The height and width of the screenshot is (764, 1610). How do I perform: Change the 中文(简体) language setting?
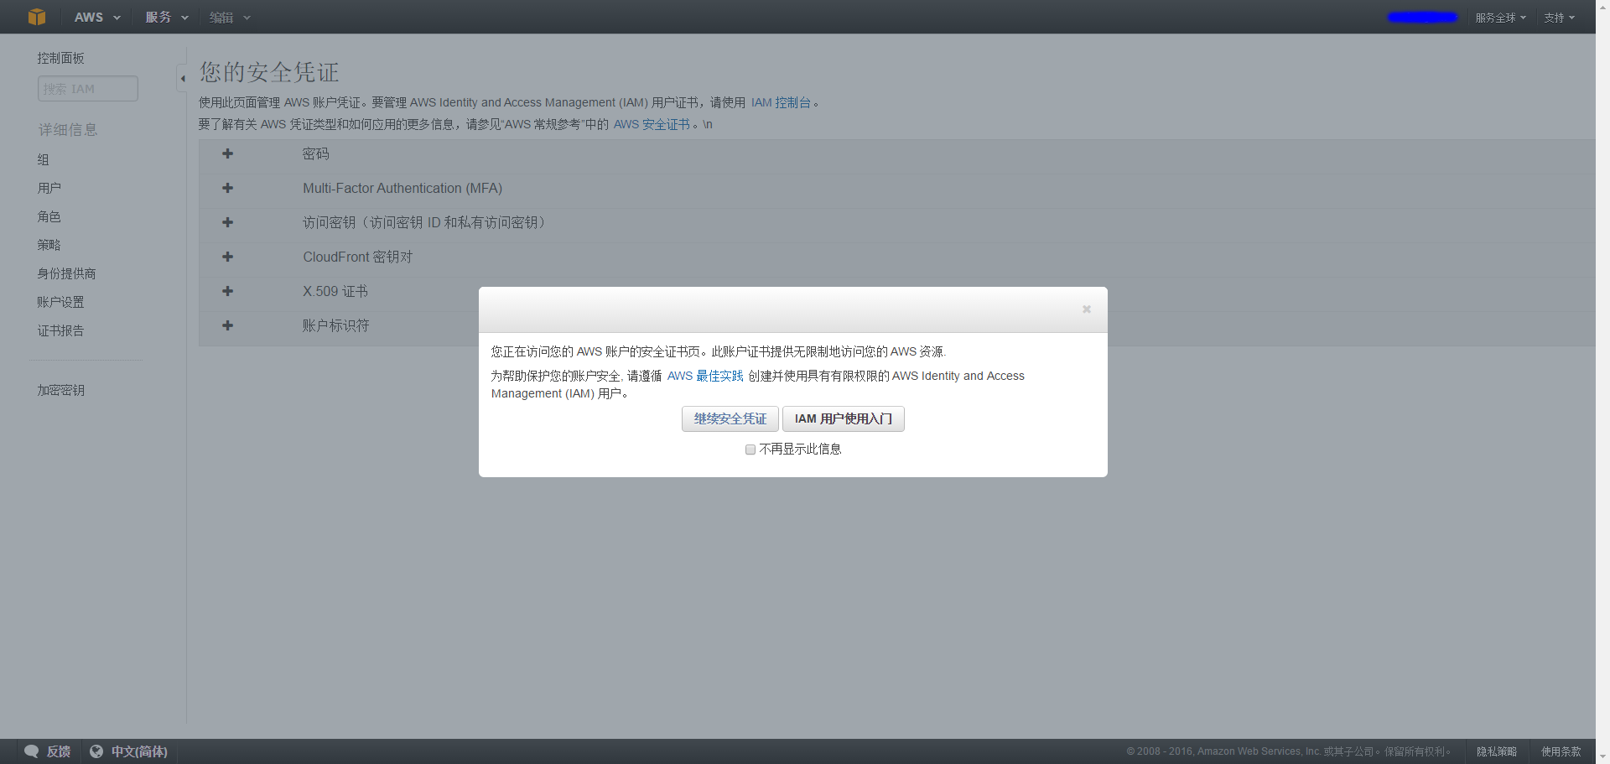(139, 751)
